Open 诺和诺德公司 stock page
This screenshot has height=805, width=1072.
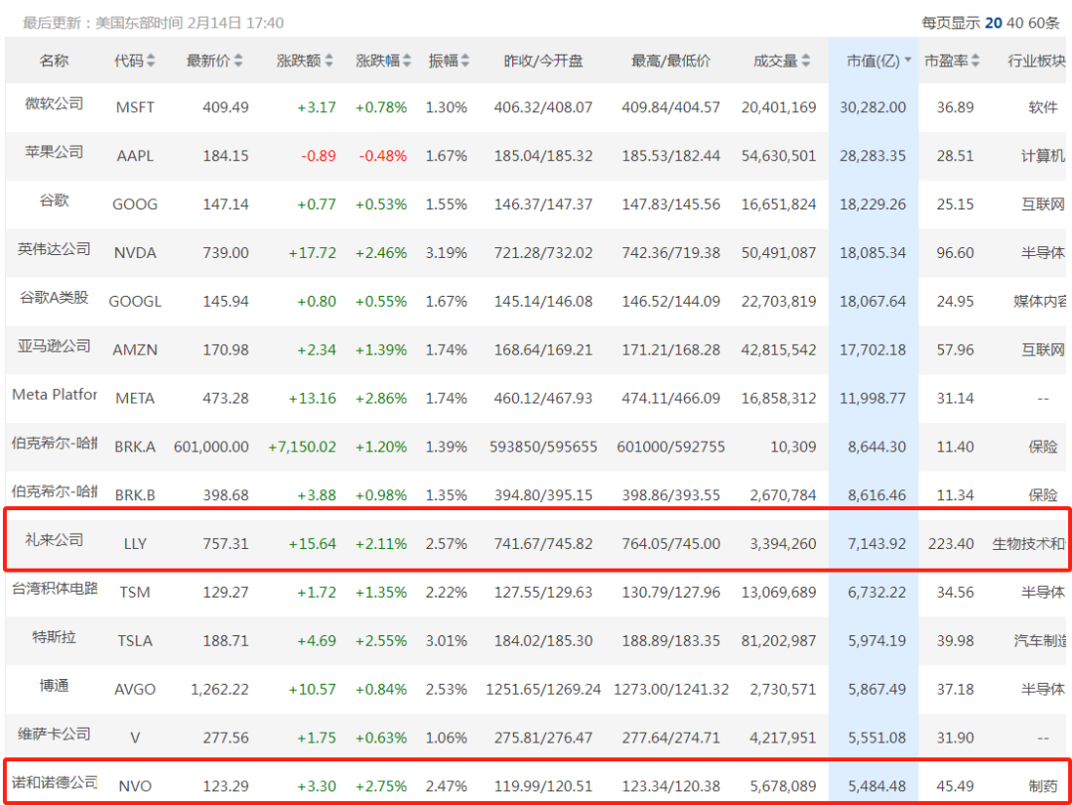pyautogui.click(x=55, y=782)
